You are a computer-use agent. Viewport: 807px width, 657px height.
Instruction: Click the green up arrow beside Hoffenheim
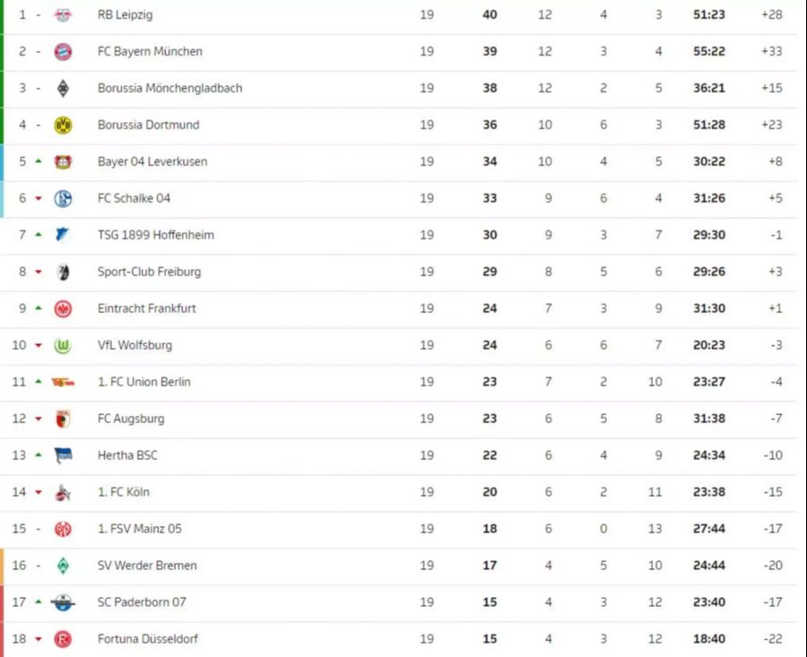point(38,235)
